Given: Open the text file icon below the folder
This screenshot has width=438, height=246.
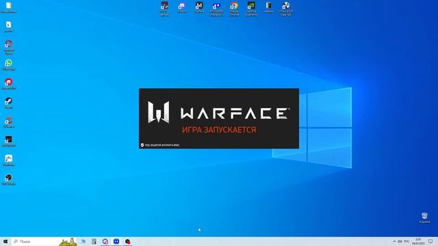Looking at the screenshot, I should pyautogui.click(x=9, y=27).
